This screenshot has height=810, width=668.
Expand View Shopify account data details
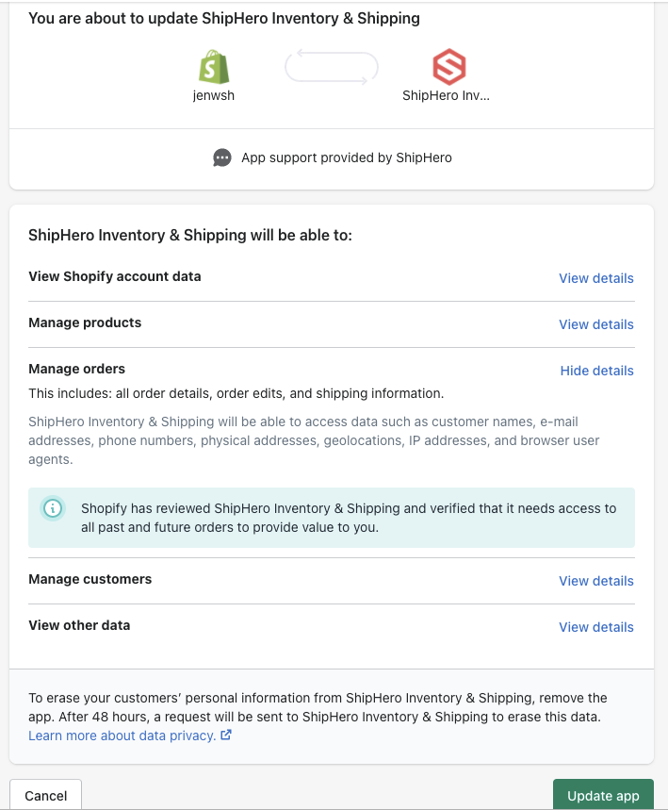[x=595, y=278]
